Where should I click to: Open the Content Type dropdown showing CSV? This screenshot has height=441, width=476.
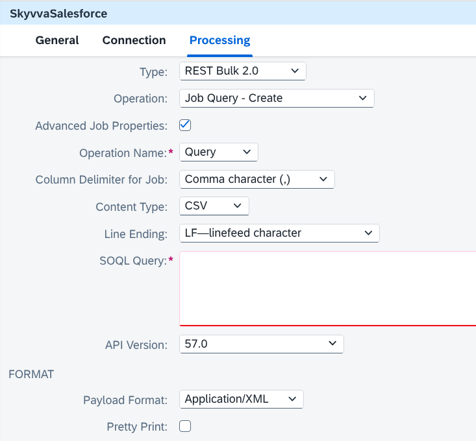click(214, 206)
